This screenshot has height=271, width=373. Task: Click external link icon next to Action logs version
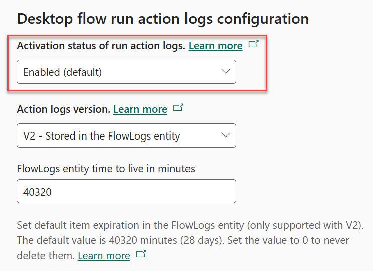coord(178,107)
